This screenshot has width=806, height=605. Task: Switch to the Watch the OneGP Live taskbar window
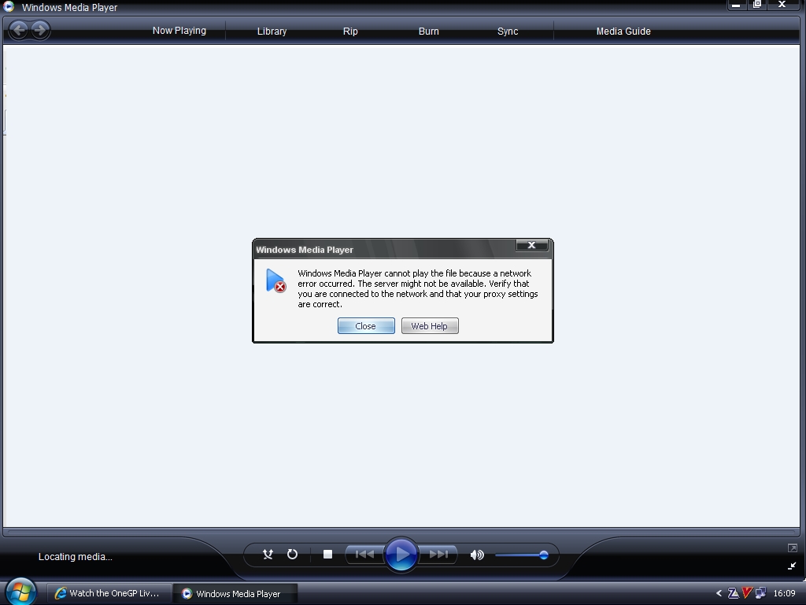109,593
